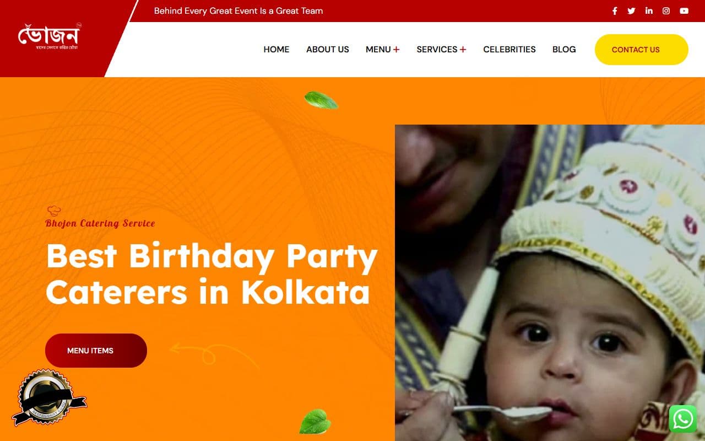Click the Menu Items button
Image resolution: width=705 pixels, height=441 pixels.
(96, 351)
